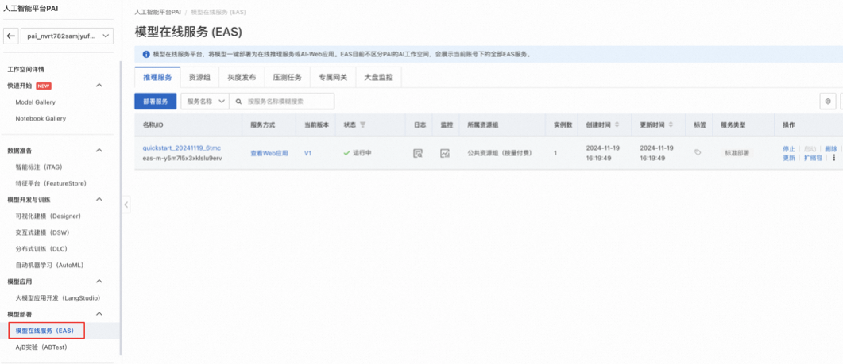Click 停止 to stop the service

pos(789,149)
